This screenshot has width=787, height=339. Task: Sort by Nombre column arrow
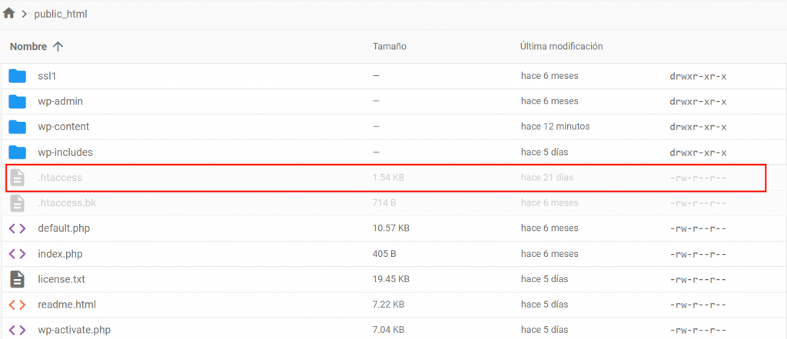[58, 47]
